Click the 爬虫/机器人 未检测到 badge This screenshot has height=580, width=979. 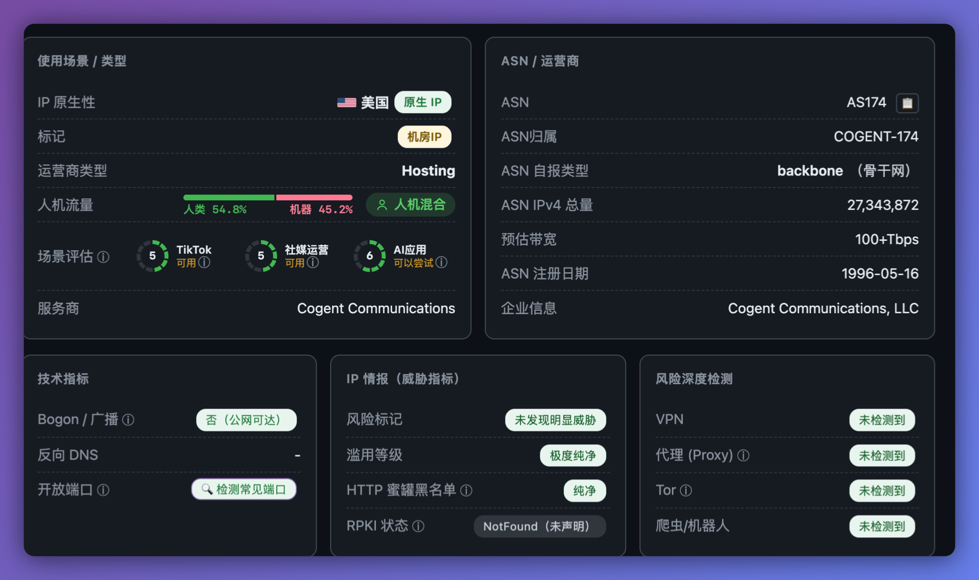pos(882,526)
